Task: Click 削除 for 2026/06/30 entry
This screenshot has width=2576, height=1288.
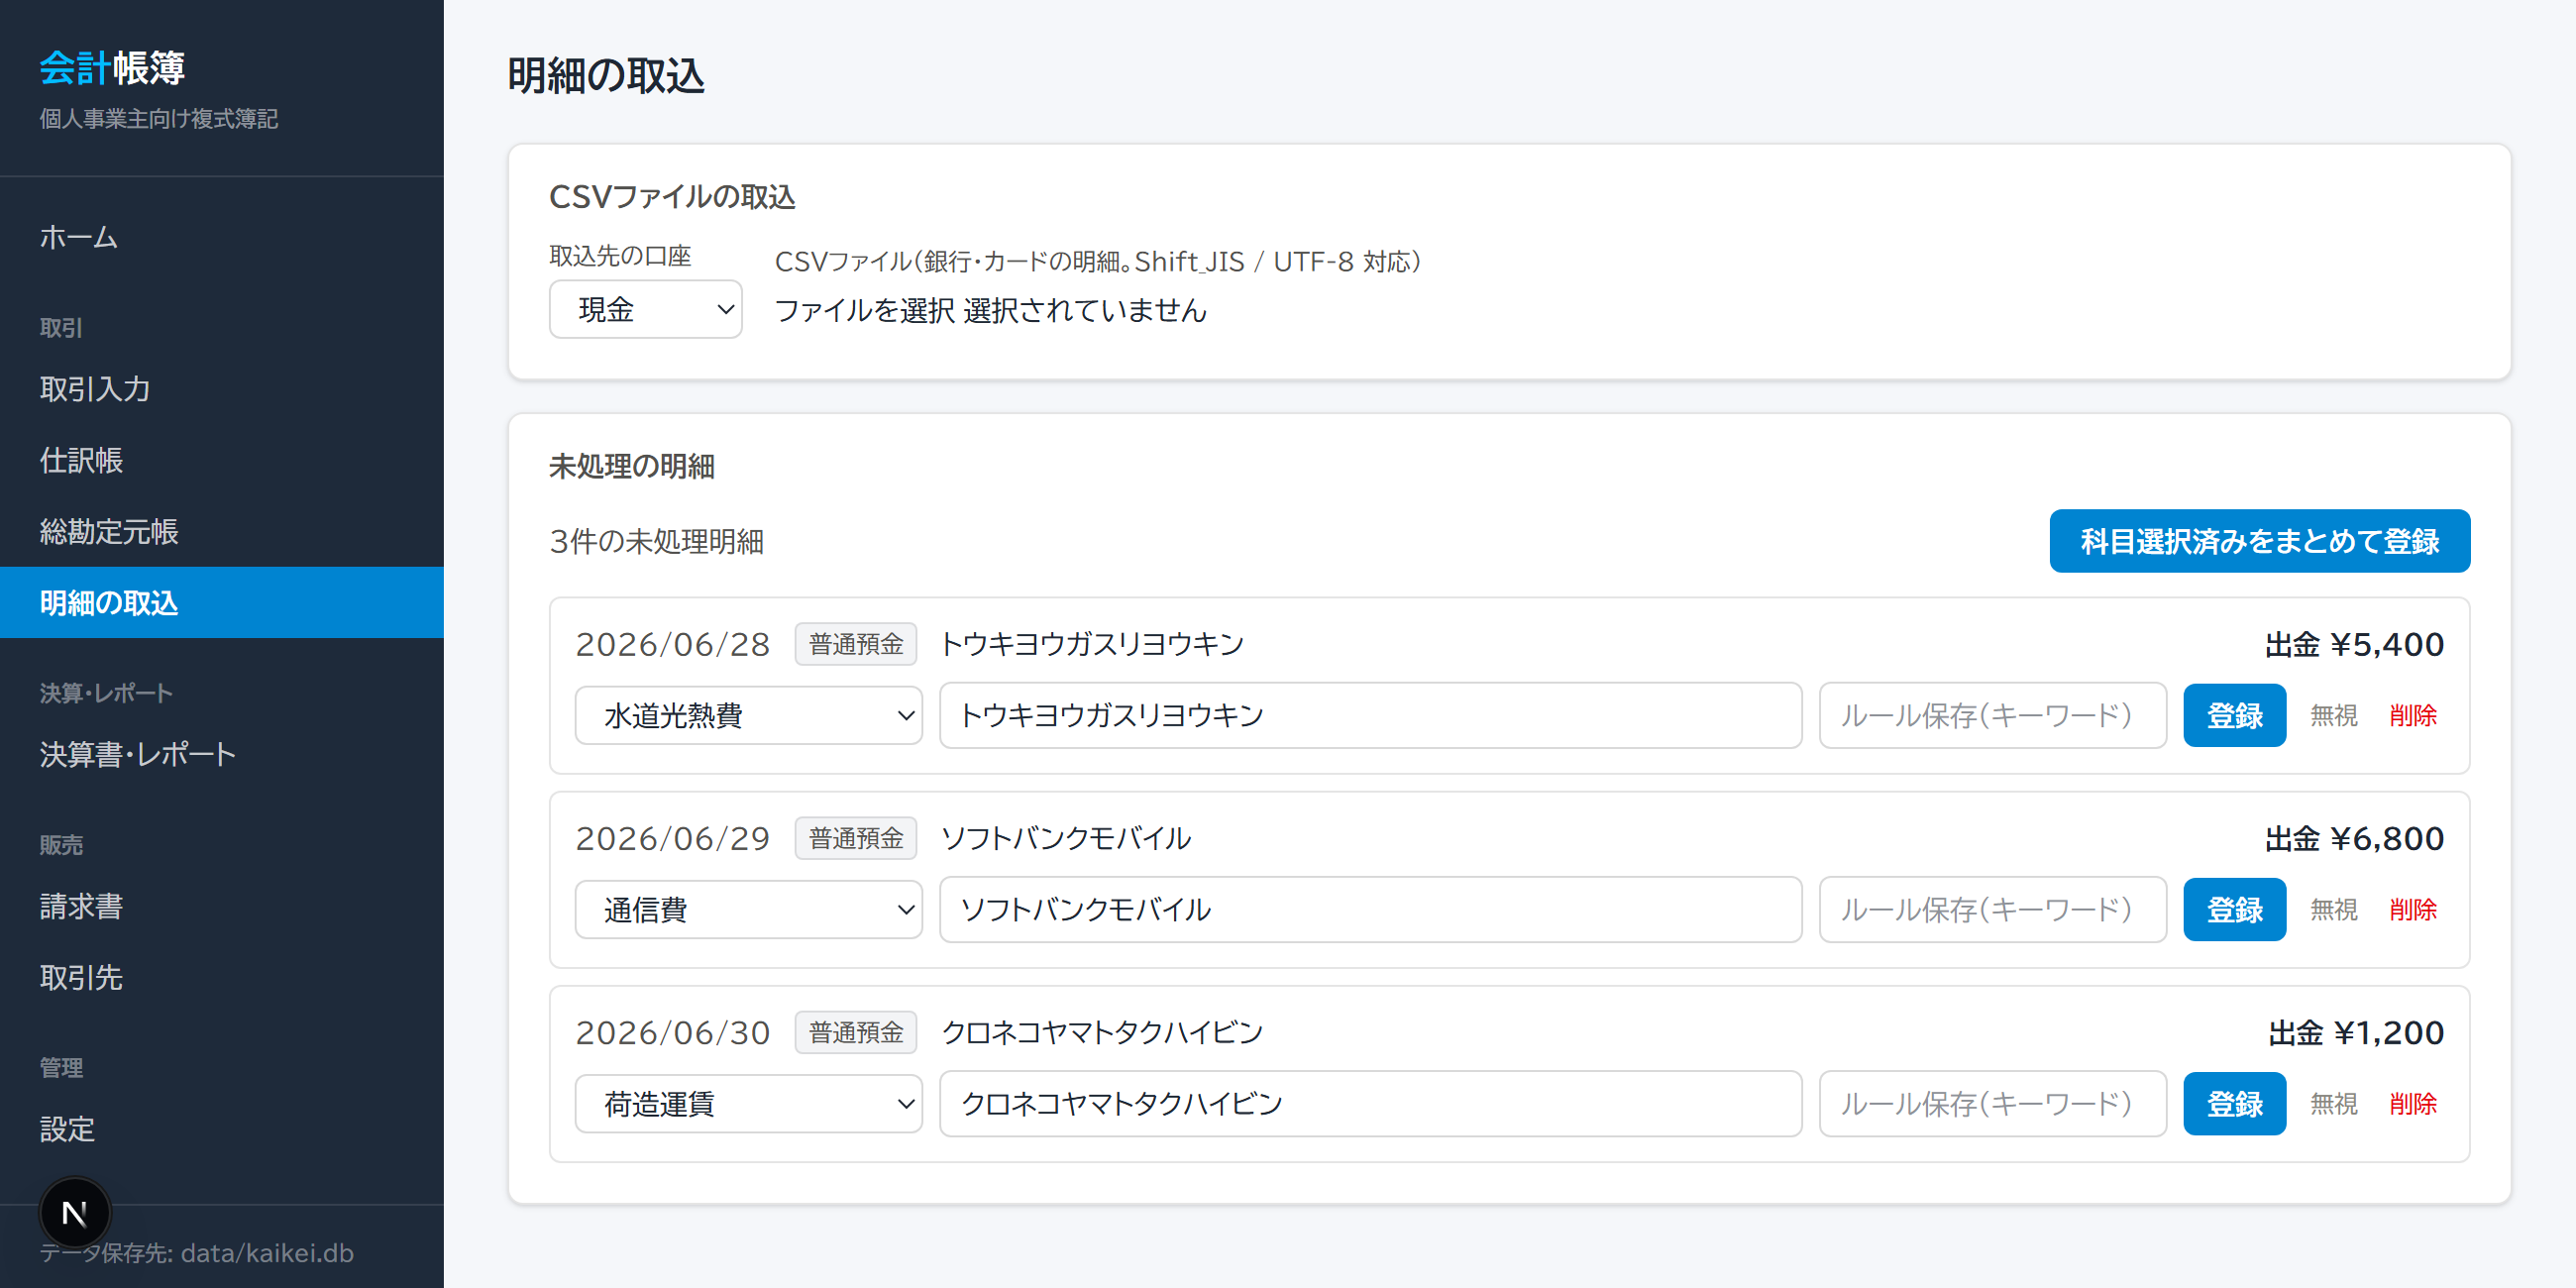Action: 2413,1103
